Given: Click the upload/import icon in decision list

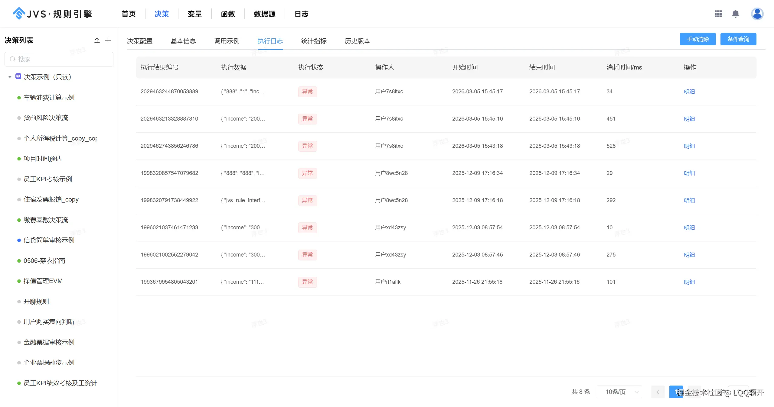Looking at the screenshot, I should click(x=97, y=40).
